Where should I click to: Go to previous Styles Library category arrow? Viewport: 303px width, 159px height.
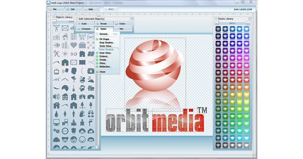coord(217,23)
